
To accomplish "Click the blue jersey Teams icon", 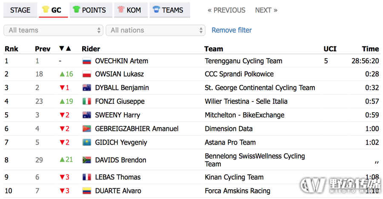I will point(156,9).
